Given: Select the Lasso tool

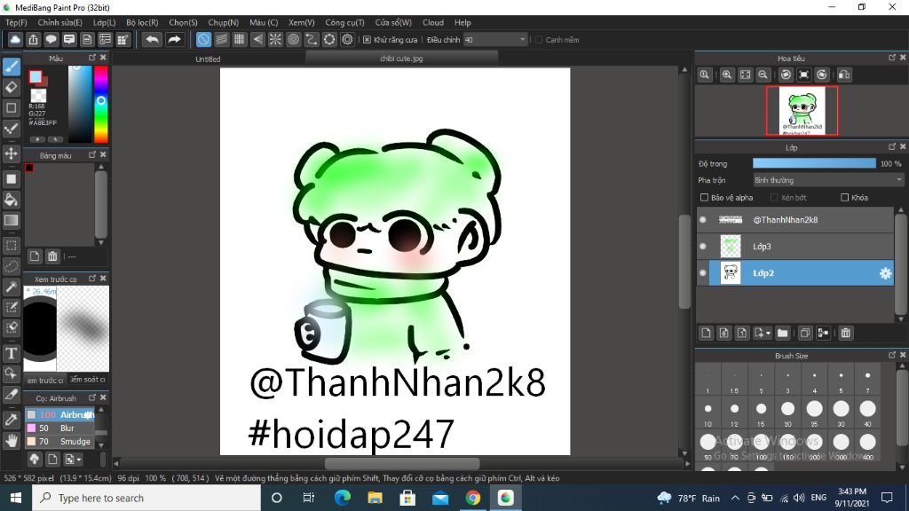Looking at the screenshot, I should point(11,266).
